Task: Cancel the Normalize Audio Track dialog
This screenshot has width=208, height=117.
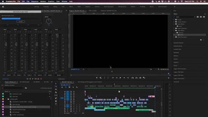Action: (x=20, y=21)
